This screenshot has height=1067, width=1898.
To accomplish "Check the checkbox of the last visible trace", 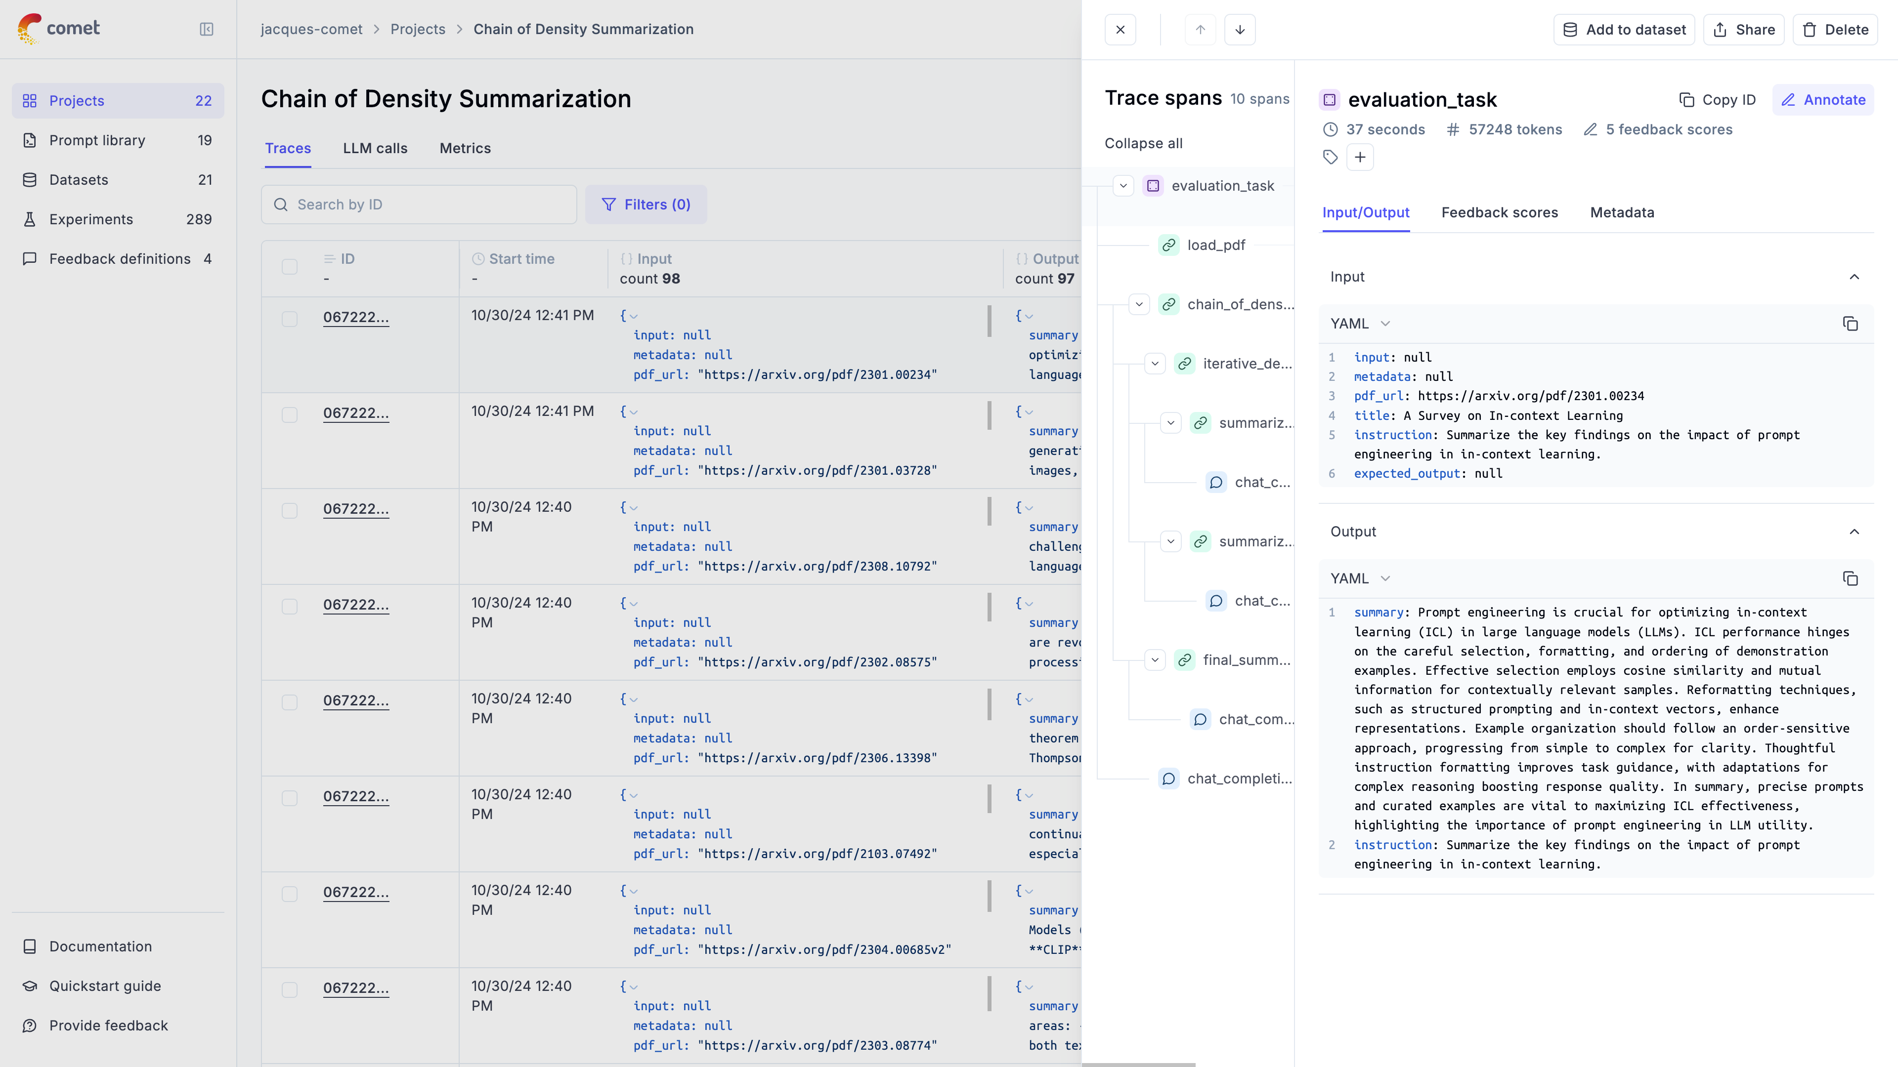I will click(x=290, y=989).
